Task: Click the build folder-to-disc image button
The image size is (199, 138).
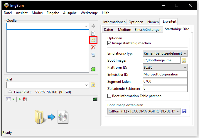Action: click(x=51, y=117)
